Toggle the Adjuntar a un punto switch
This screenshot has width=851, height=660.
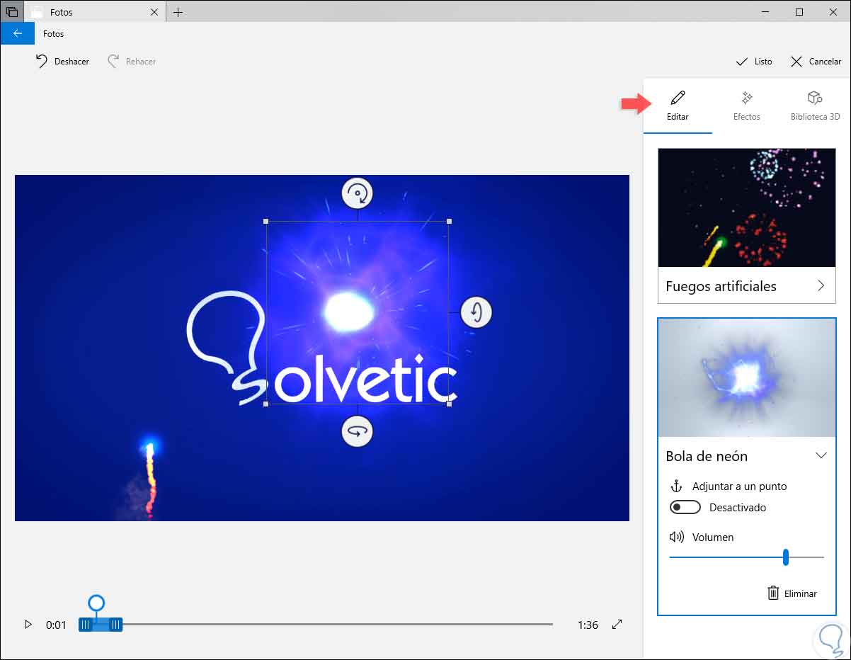[685, 507]
